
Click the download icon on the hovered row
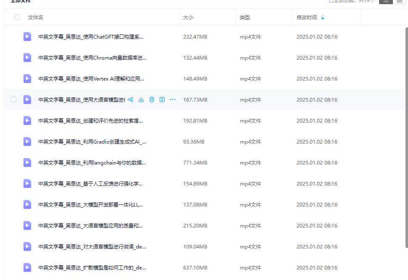click(x=141, y=99)
